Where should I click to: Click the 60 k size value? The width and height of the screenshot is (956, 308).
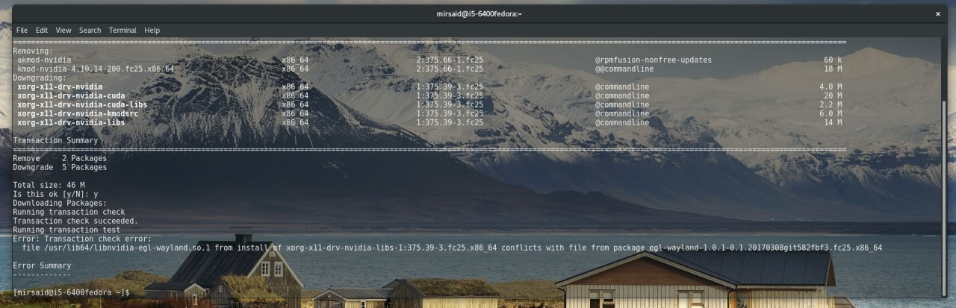click(x=833, y=60)
